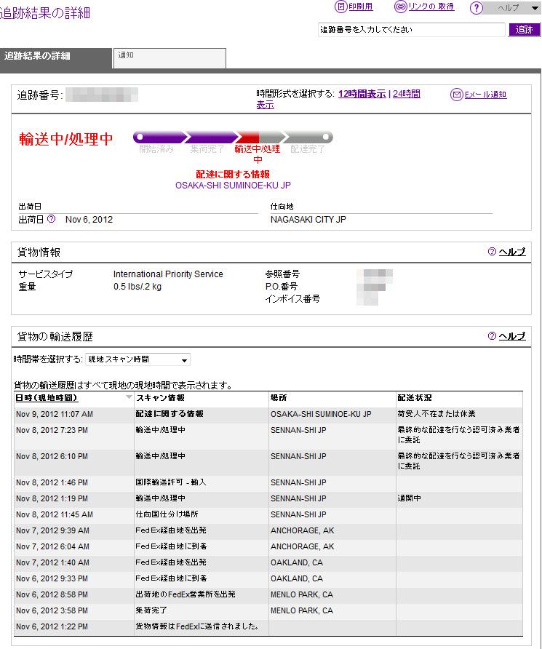This screenshot has width=542, height=649.
Task: Click the print icon beside 印刷用
Action: point(340,7)
